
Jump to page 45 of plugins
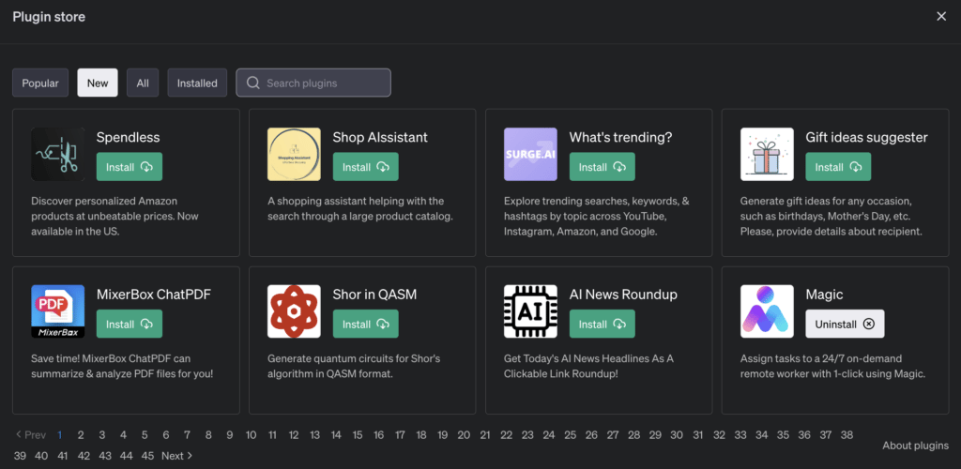(147, 456)
